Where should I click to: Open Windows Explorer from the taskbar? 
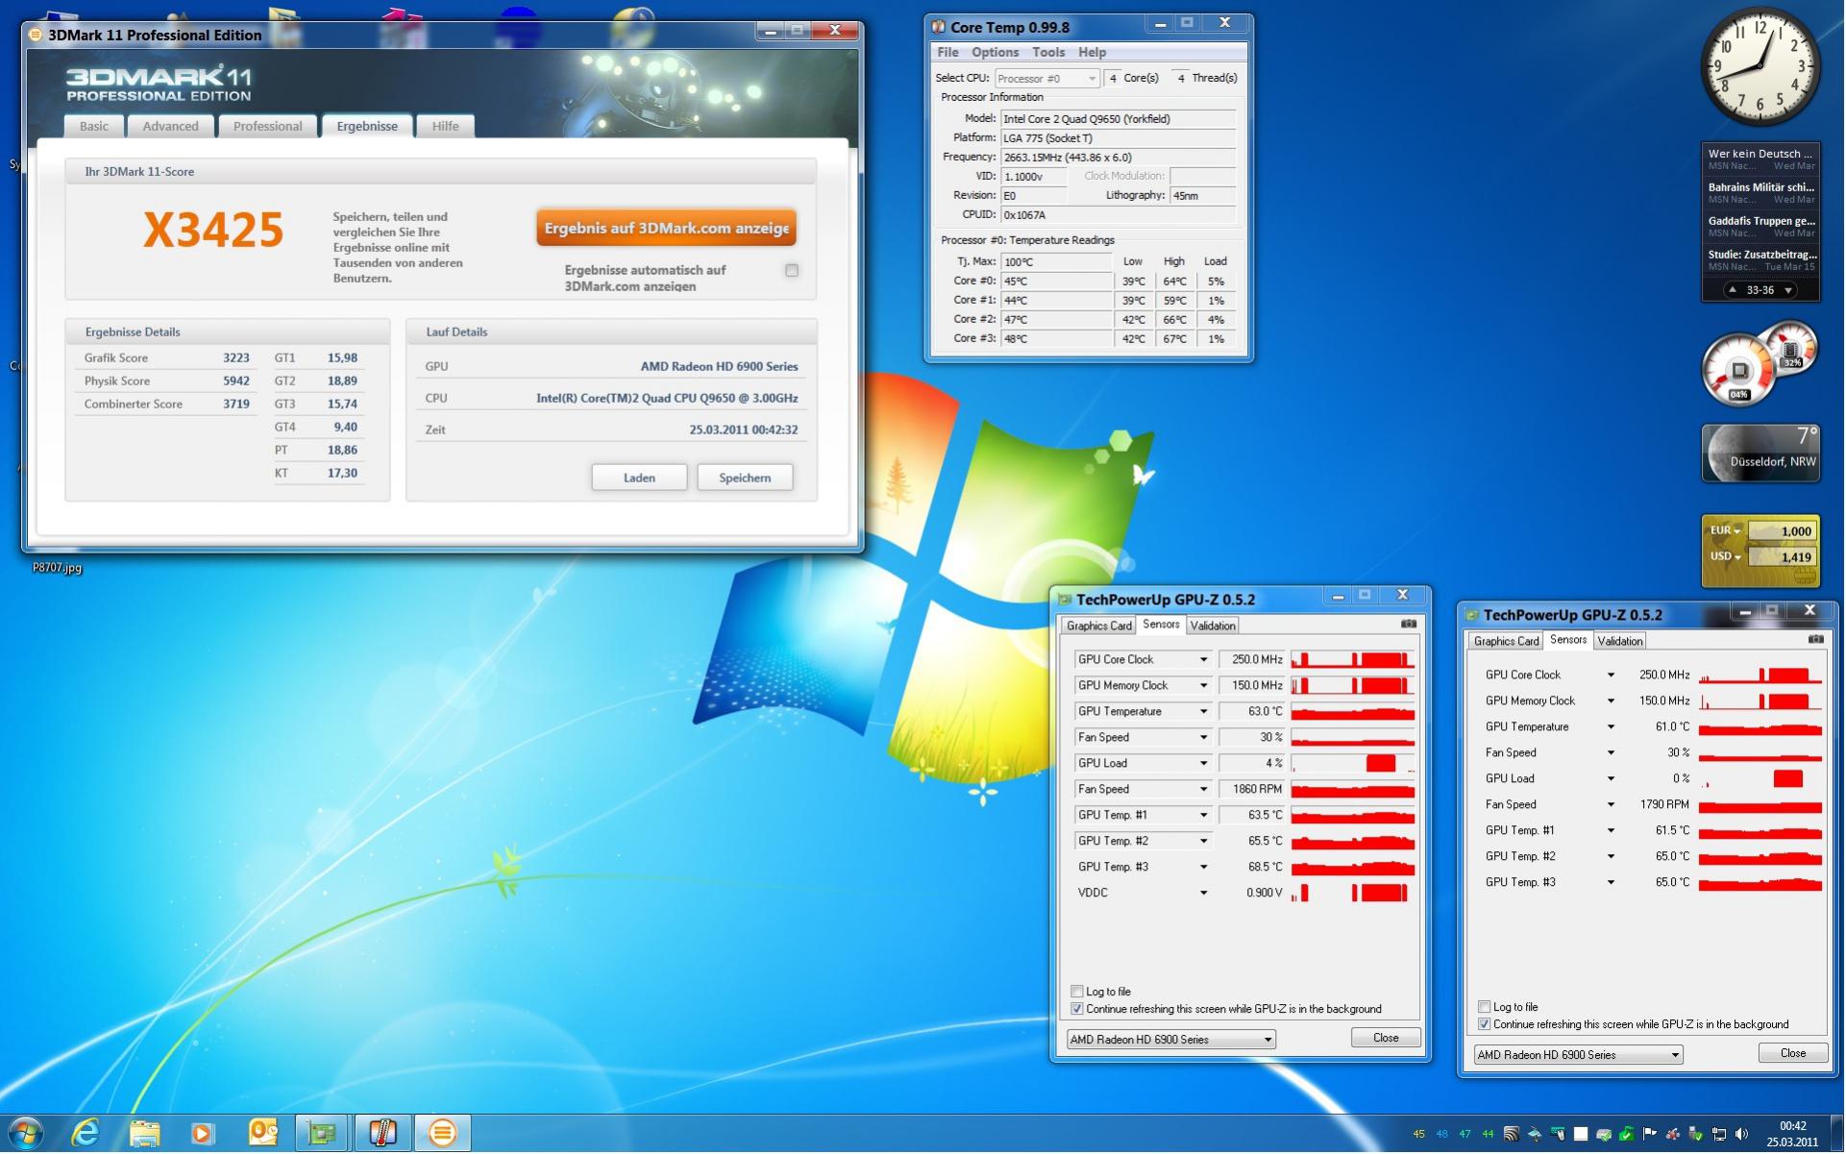coord(144,1133)
